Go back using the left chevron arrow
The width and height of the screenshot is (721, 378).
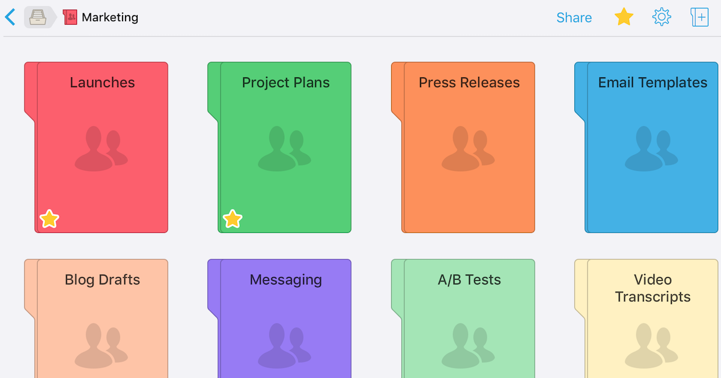10,17
